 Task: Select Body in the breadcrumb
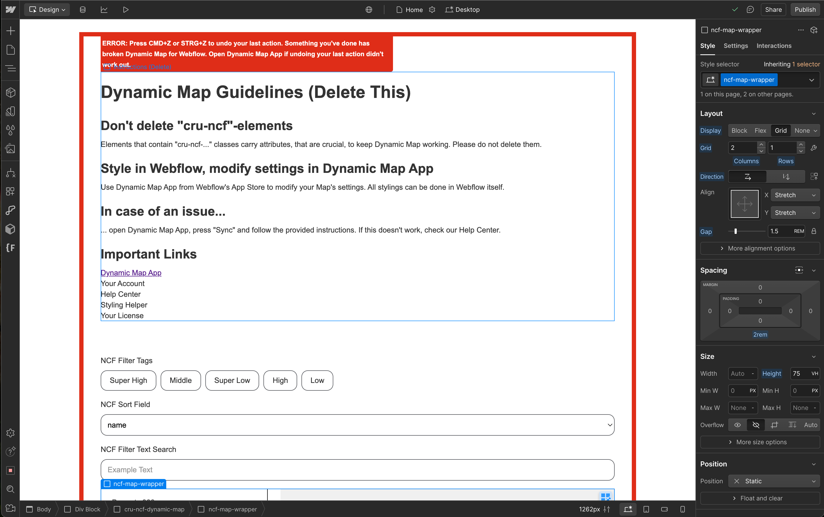(x=39, y=509)
